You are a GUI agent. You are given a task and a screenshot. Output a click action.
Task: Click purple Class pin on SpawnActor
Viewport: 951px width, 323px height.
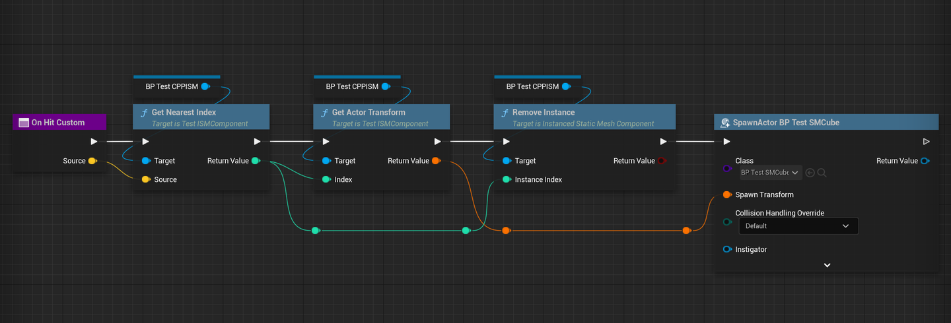click(x=727, y=169)
